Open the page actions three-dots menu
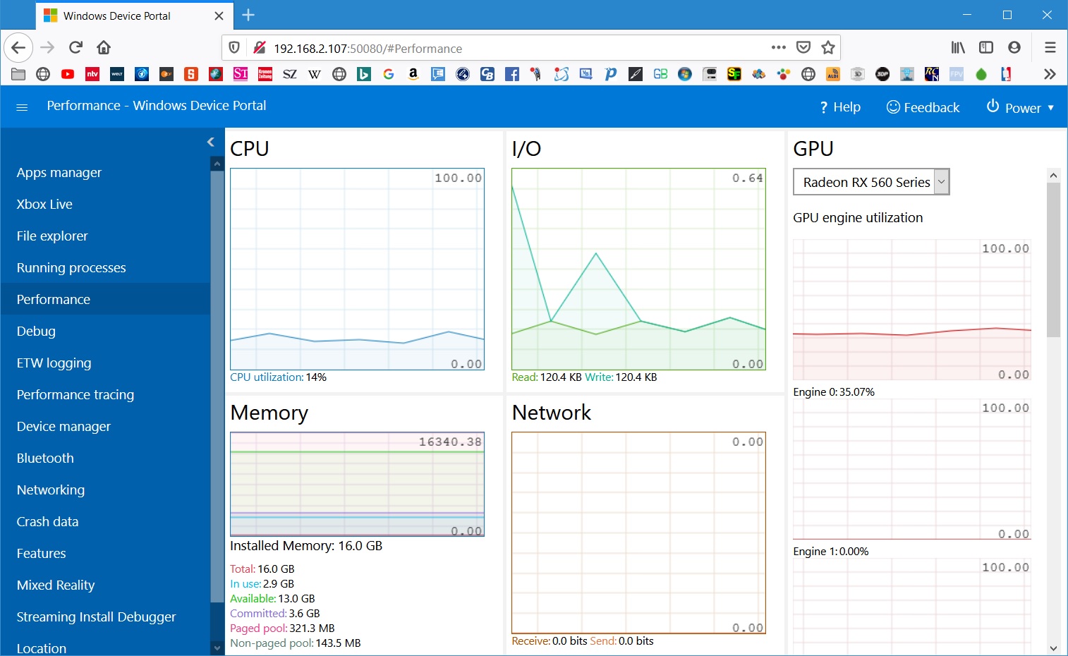The width and height of the screenshot is (1068, 656). [x=778, y=48]
